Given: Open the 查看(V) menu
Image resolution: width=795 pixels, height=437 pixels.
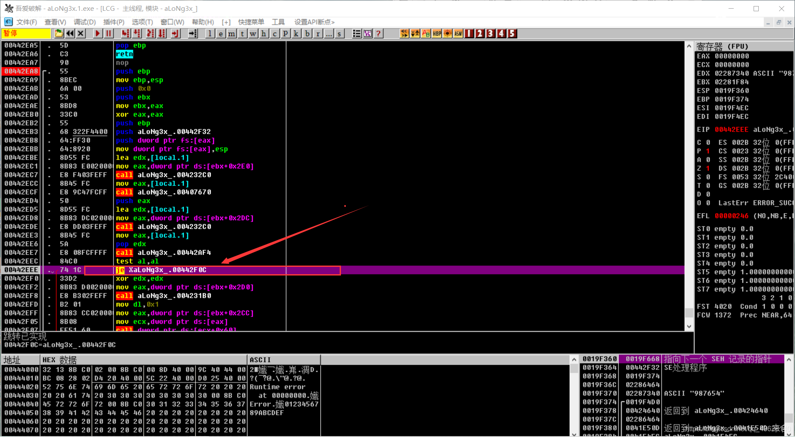Looking at the screenshot, I should (x=55, y=22).
